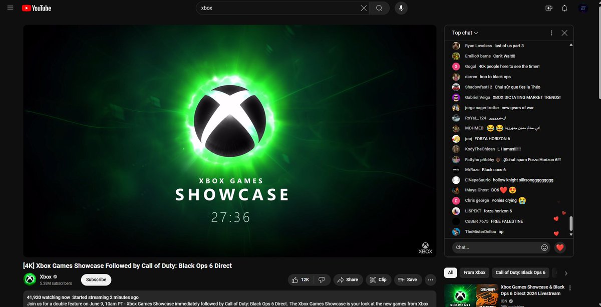Save the video to a playlist
Image resolution: width=601 pixels, height=307 pixels.
[407, 279]
